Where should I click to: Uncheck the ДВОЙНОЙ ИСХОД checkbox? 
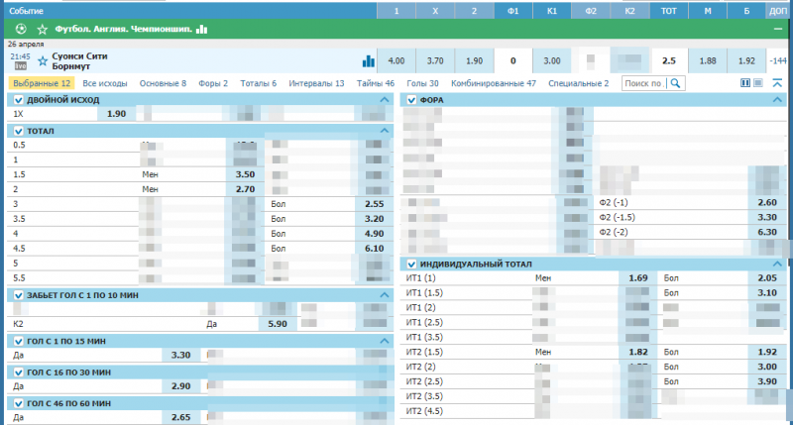(18, 100)
